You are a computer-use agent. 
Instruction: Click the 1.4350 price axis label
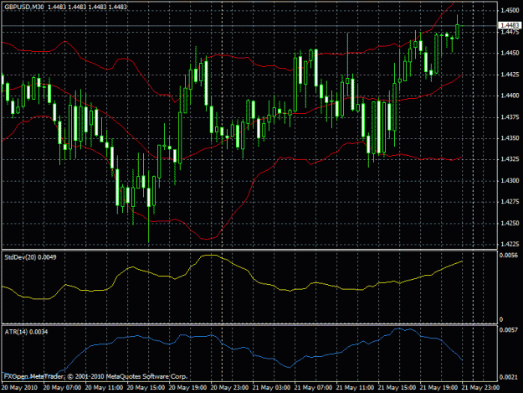coord(510,138)
